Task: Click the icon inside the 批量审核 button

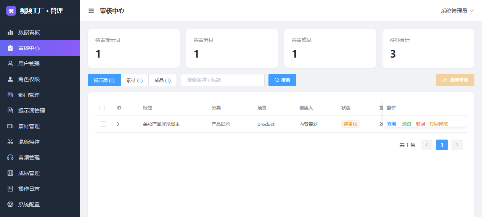Action: 445,80
